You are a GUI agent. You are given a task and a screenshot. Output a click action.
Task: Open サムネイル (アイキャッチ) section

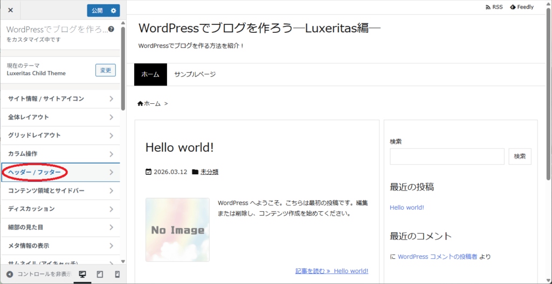(x=60, y=261)
